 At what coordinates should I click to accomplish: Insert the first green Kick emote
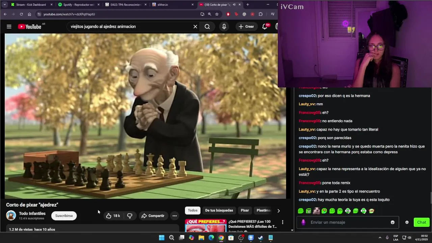pyautogui.click(x=300, y=211)
